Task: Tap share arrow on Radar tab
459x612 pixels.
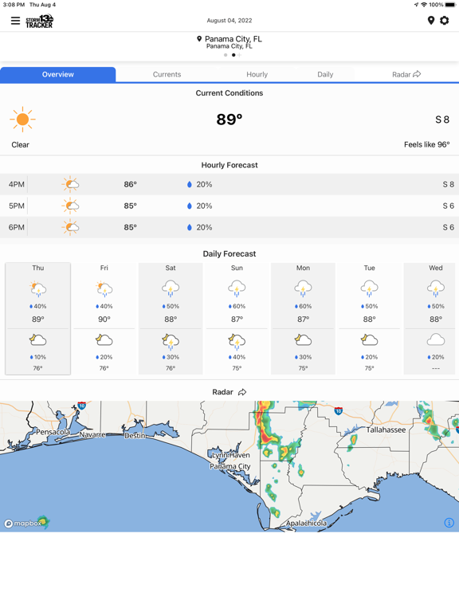Action: click(x=417, y=74)
